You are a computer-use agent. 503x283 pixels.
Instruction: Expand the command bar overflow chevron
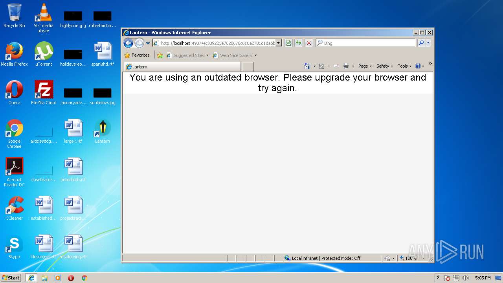coord(430,64)
